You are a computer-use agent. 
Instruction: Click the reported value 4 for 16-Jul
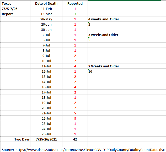click(75, 87)
